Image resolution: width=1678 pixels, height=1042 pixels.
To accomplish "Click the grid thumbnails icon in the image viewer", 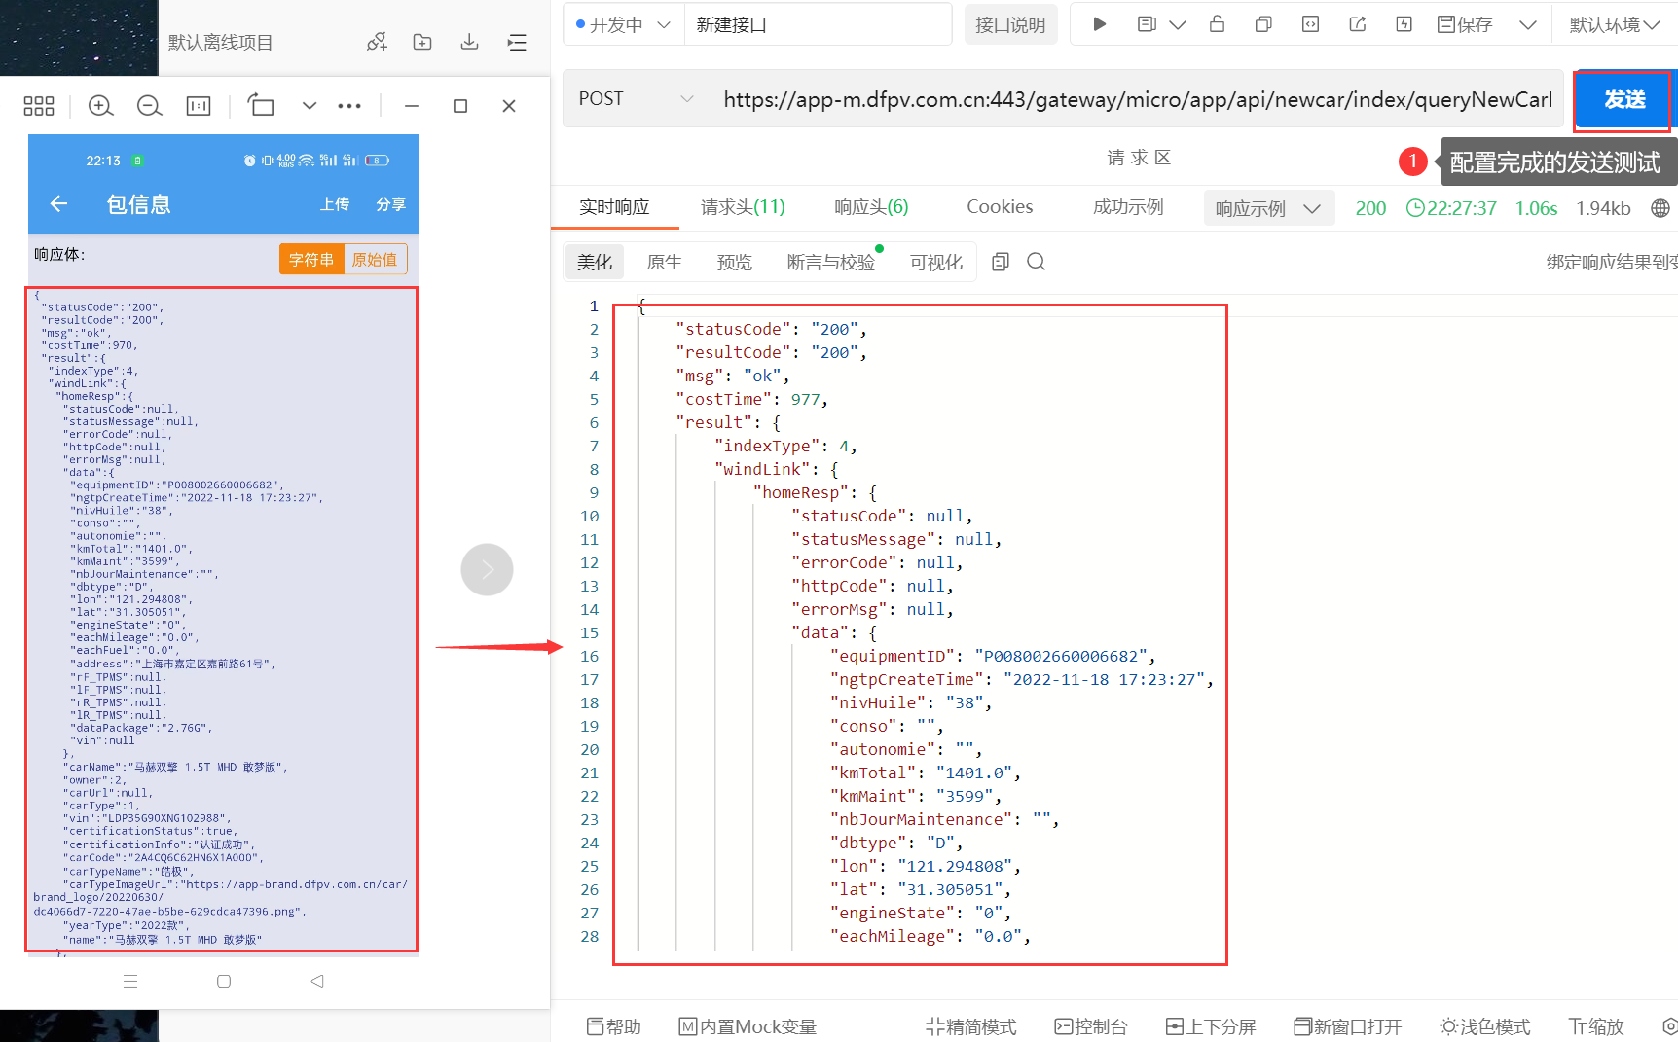I will [39, 106].
